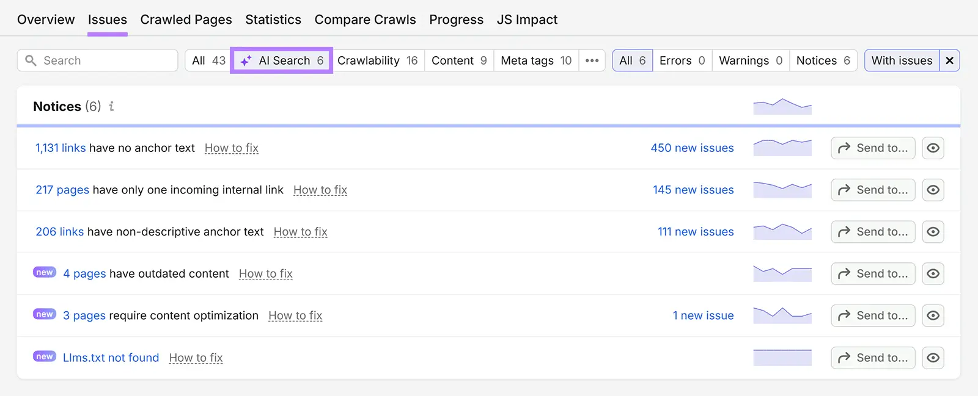Hide the outdated content issue via eye icon
This screenshot has width=978, height=396.
933,273
